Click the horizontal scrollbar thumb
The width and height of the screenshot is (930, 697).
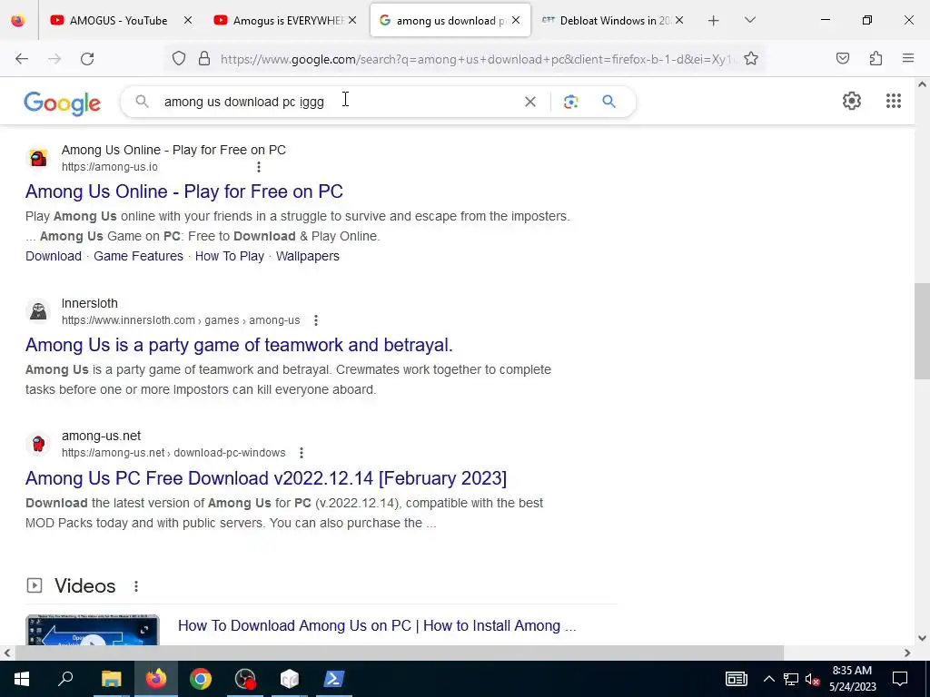click(400, 653)
